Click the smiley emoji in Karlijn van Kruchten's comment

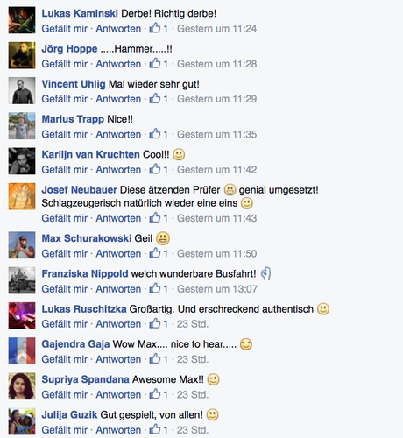(x=179, y=154)
